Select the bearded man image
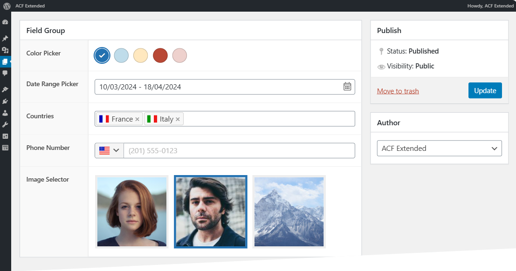This screenshot has height=271, width=516. tap(211, 212)
